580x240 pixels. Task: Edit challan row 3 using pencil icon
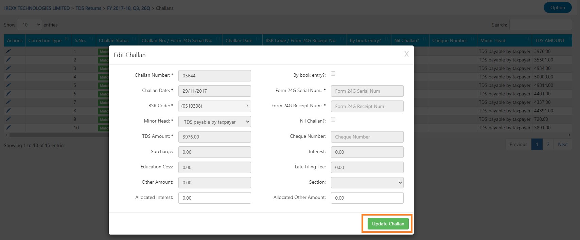(8, 68)
